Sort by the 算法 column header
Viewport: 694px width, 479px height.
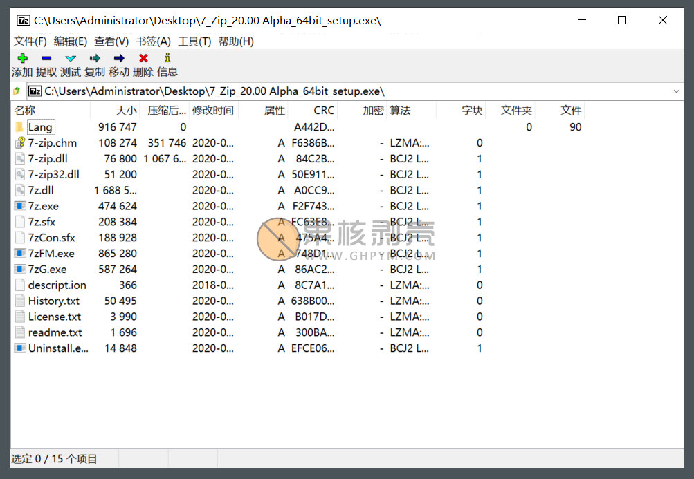[412, 111]
